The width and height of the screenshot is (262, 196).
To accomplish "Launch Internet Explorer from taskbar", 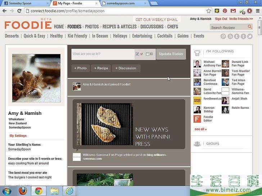I will pyautogui.click(x=69, y=191).
